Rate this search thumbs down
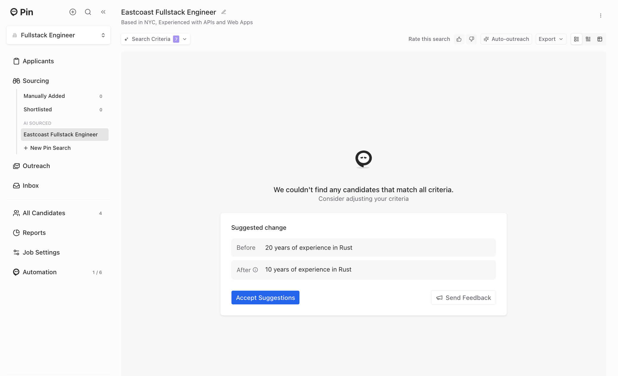Screen dimensions: 618x376 (472, 39)
